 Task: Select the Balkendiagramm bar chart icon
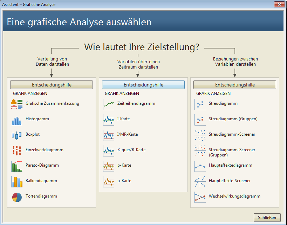coord(17,182)
